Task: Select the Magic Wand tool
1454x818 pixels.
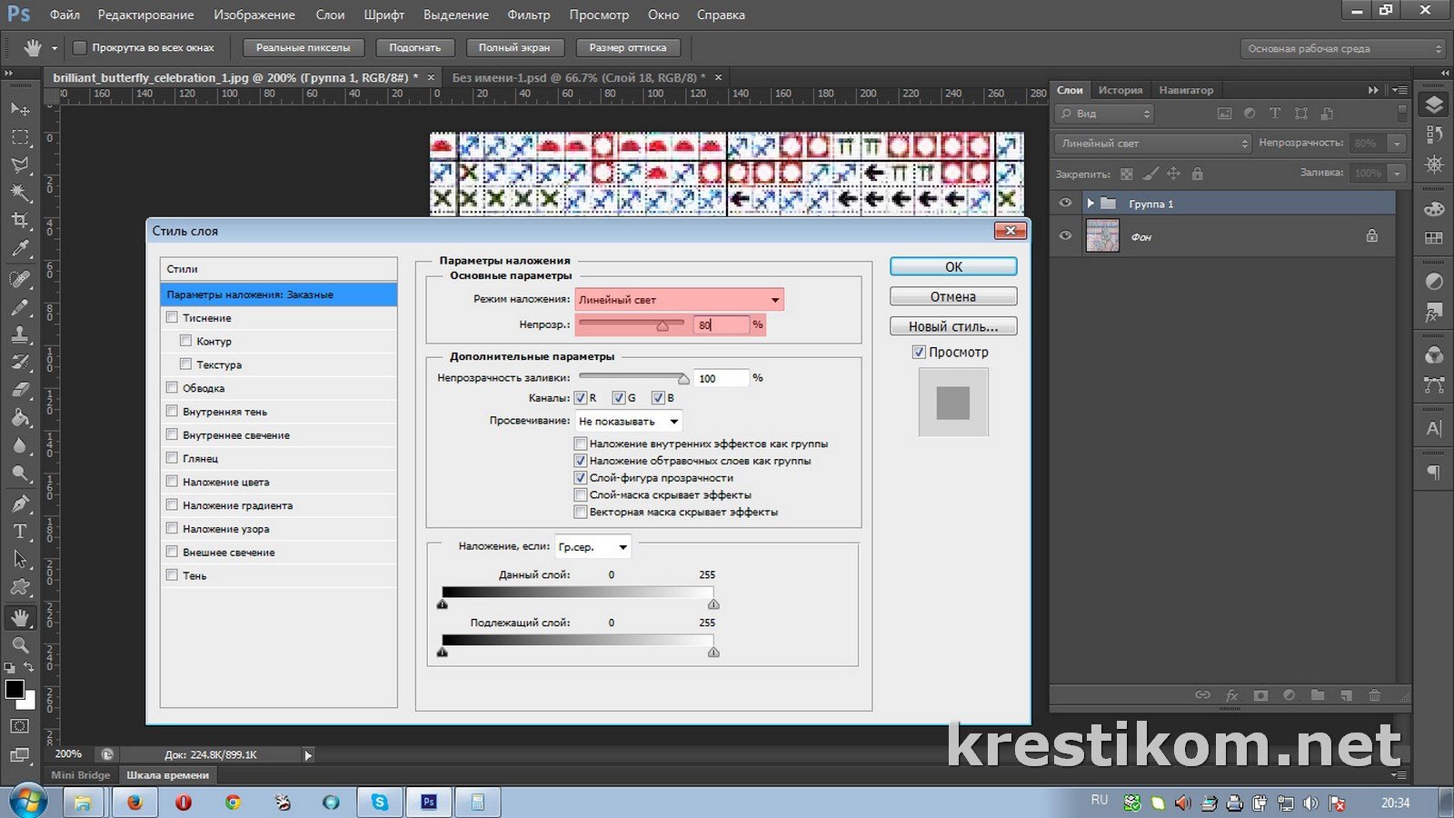Action: click(19, 192)
